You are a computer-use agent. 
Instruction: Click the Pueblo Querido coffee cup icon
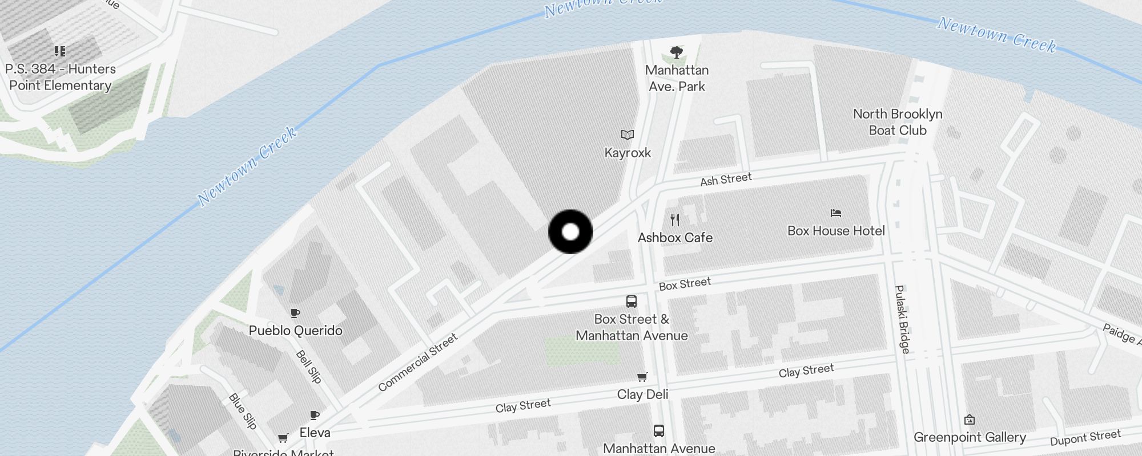click(295, 313)
